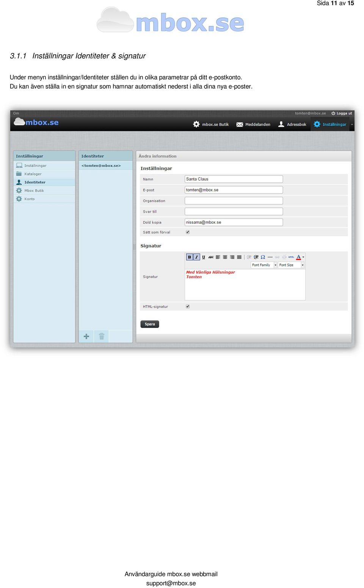Click the unlink icon in signature toolbar
This screenshot has height=588, width=364.
pyautogui.click(x=284, y=257)
